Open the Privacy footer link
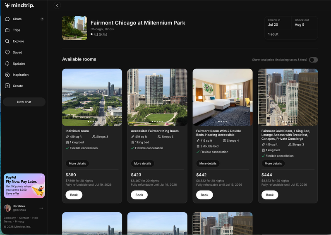 tap(19, 222)
